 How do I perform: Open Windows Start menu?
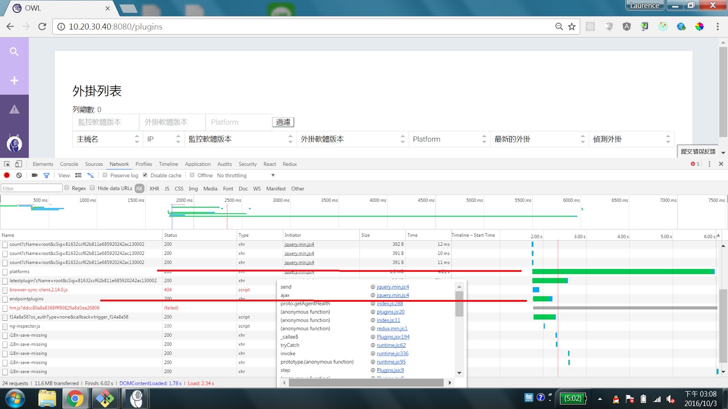[15, 399]
